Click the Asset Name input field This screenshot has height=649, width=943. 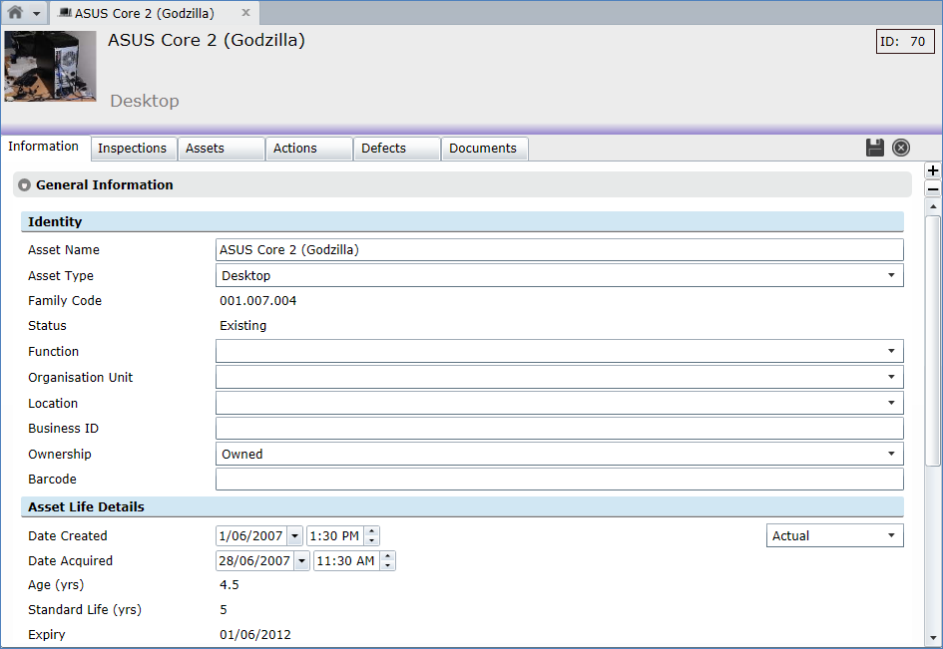pyautogui.click(x=559, y=250)
